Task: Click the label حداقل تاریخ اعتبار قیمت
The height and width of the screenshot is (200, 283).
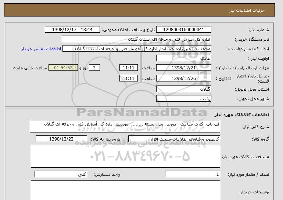Action: [x=253, y=79]
